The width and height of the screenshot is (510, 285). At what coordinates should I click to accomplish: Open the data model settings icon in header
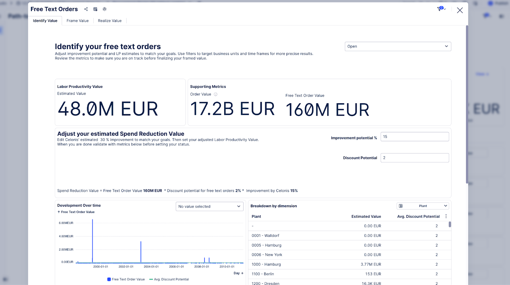tap(95, 9)
